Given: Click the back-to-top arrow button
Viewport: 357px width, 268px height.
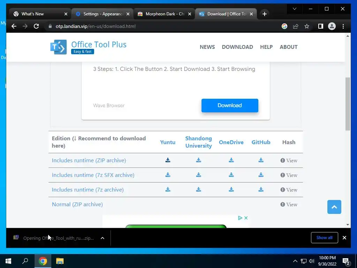Looking at the screenshot, I should coord(334,207).
